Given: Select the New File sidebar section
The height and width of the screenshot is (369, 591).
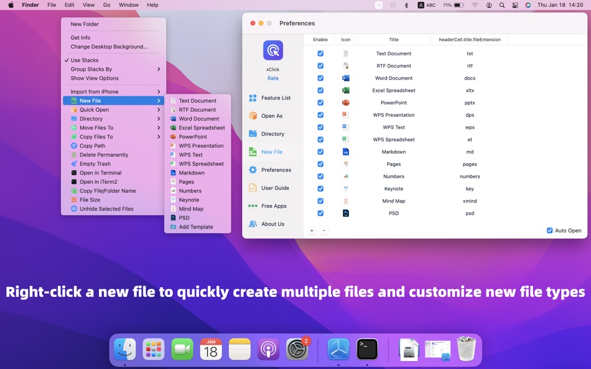Looking at the screenshot, I should tap(266, 152).
